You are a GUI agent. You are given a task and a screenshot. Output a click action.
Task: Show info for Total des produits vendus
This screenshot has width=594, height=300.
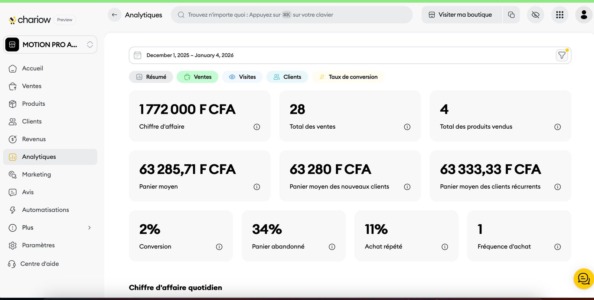(x=557, y=127)
